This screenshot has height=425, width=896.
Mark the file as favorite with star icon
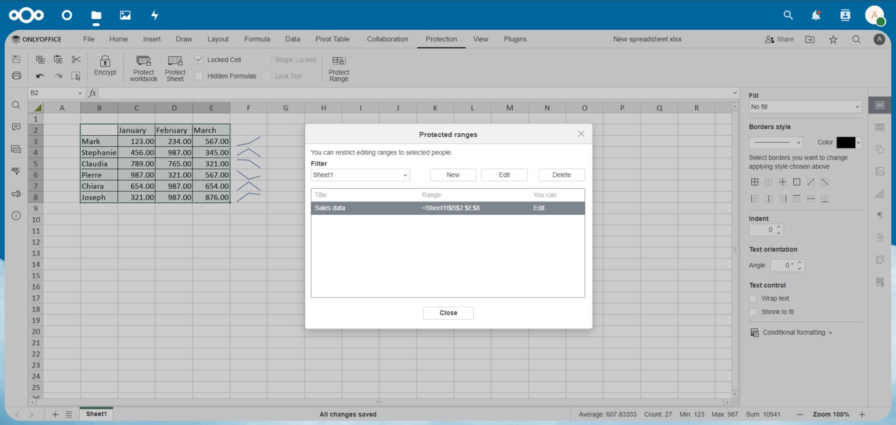[x=833, y=40]
